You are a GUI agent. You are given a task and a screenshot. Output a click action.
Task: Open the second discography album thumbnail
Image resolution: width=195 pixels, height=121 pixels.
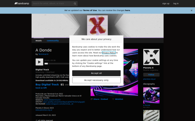click(151, 116)
